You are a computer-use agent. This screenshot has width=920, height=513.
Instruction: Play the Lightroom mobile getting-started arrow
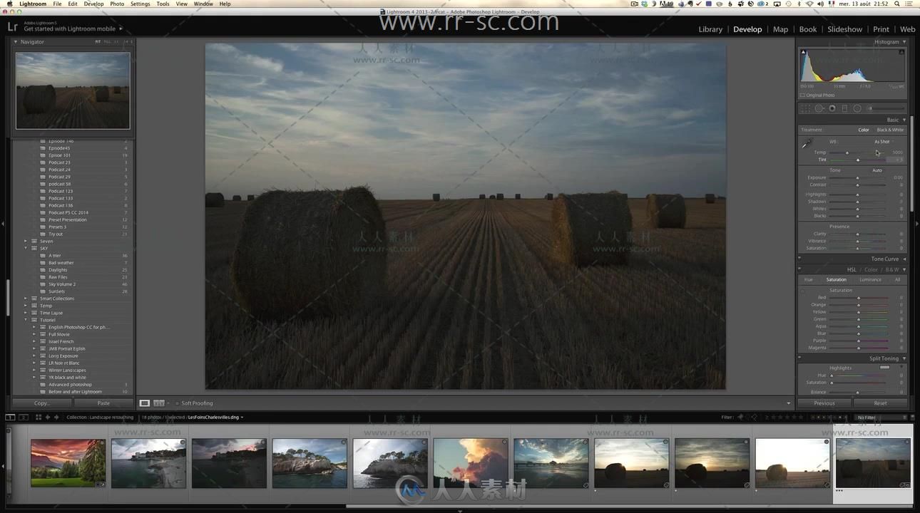(121, 28)
